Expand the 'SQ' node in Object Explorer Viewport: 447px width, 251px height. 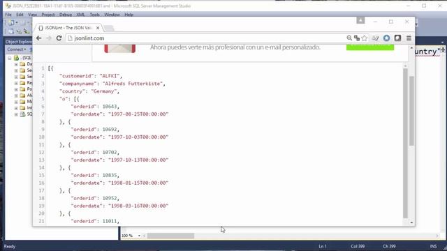16,114
